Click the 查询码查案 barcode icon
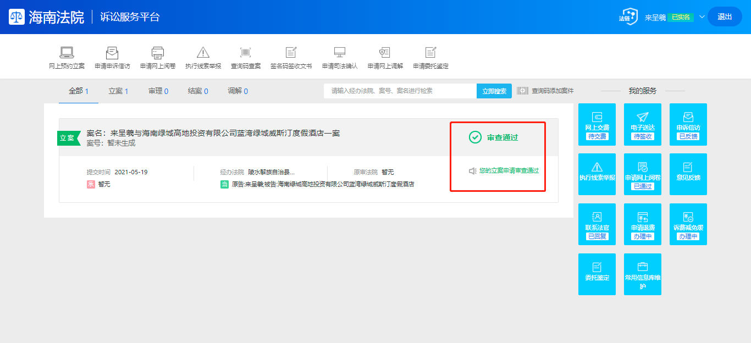751x343 pixels. pos(245,53)
